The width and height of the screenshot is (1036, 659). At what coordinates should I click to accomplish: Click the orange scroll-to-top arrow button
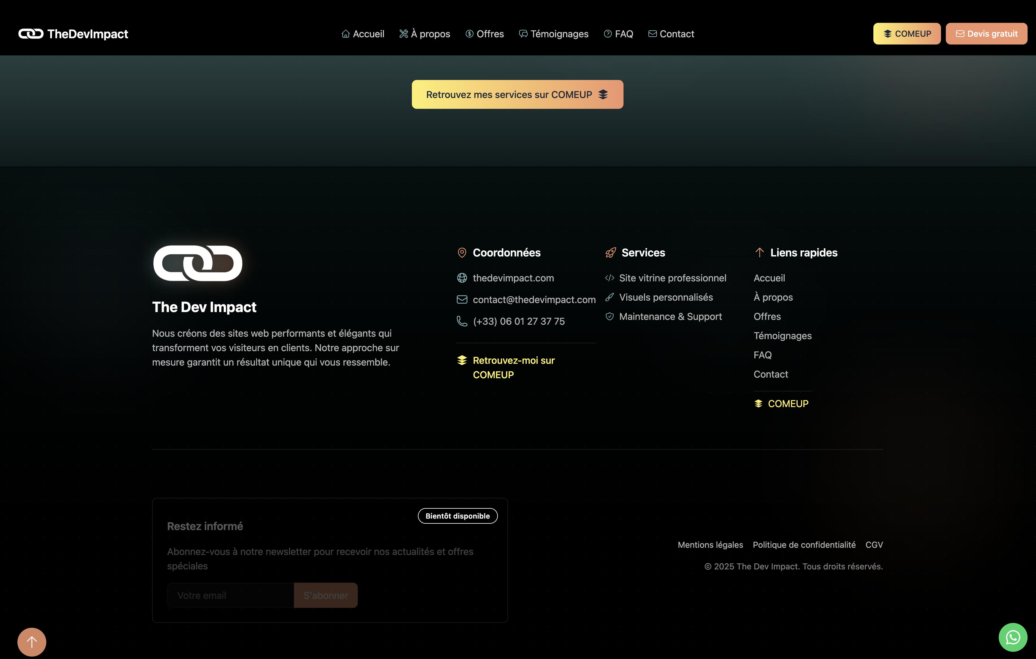32,642
